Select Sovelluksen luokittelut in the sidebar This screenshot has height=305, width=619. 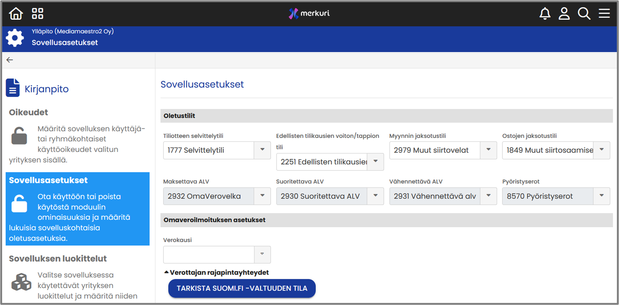[x=58, y=259]
